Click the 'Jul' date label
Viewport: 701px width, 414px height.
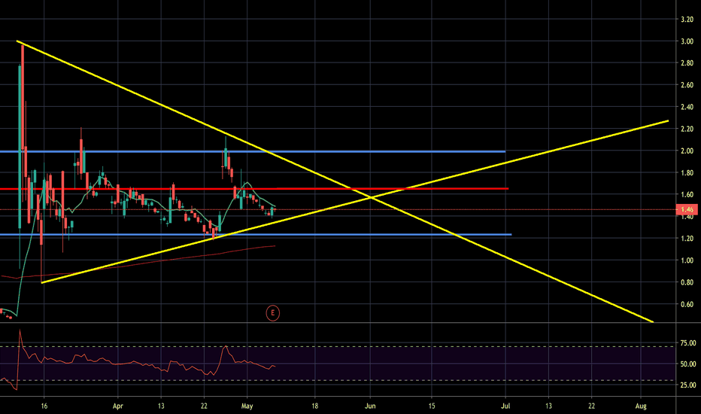click(505, 406)
